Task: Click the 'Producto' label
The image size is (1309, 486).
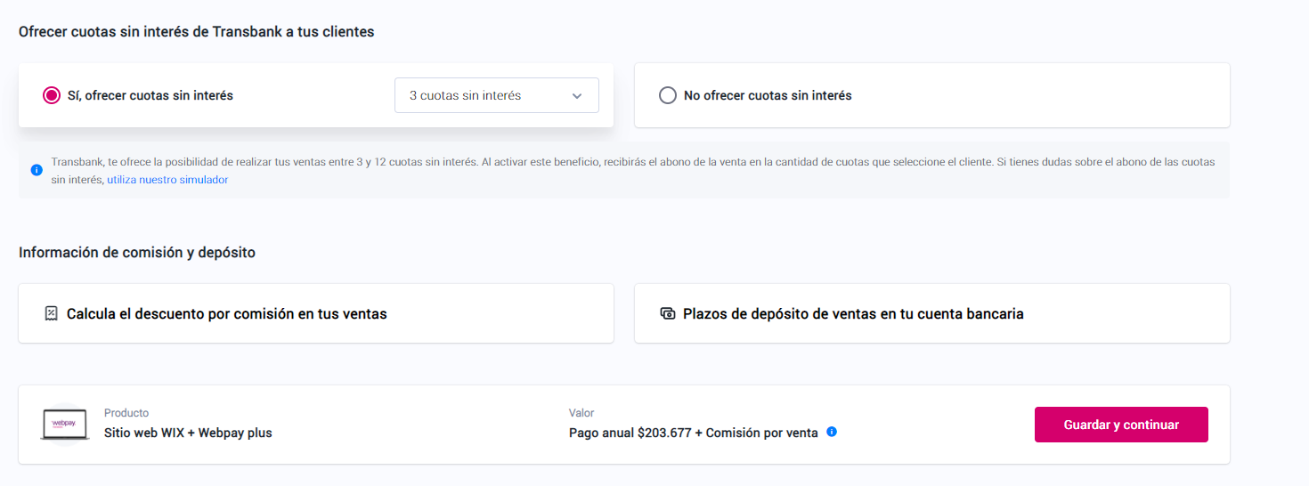Action: click(126, 413)
